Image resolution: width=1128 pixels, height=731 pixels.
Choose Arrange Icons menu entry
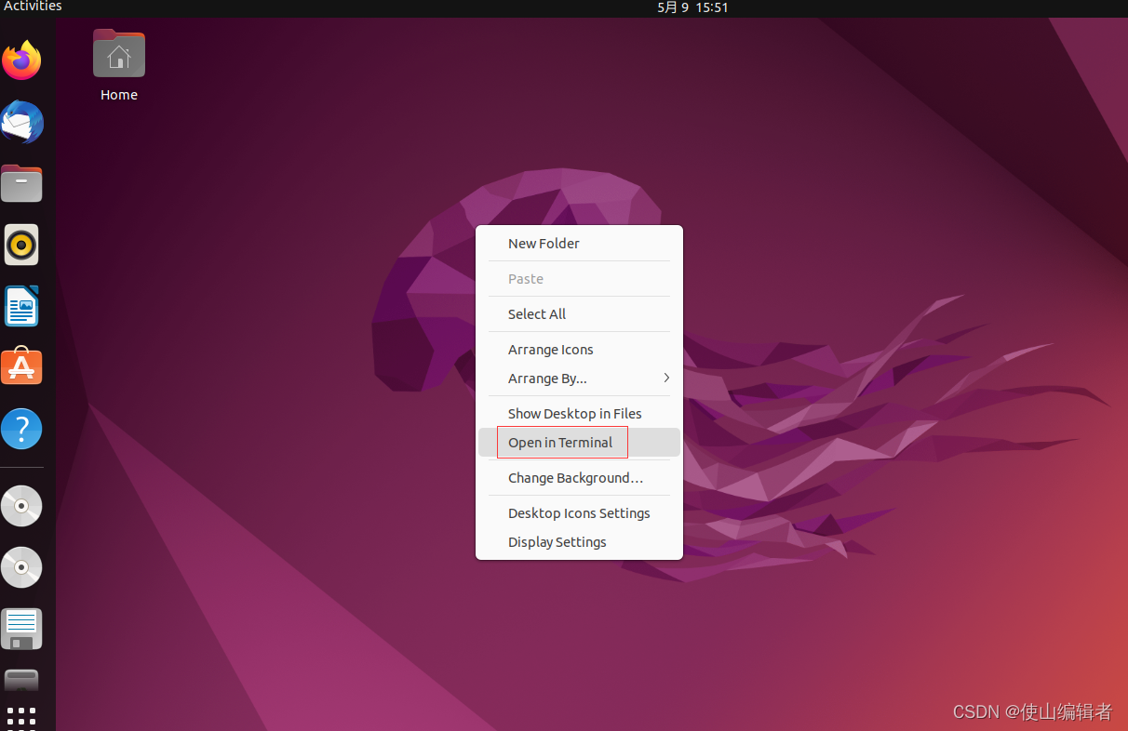click(x=579, y=350)
